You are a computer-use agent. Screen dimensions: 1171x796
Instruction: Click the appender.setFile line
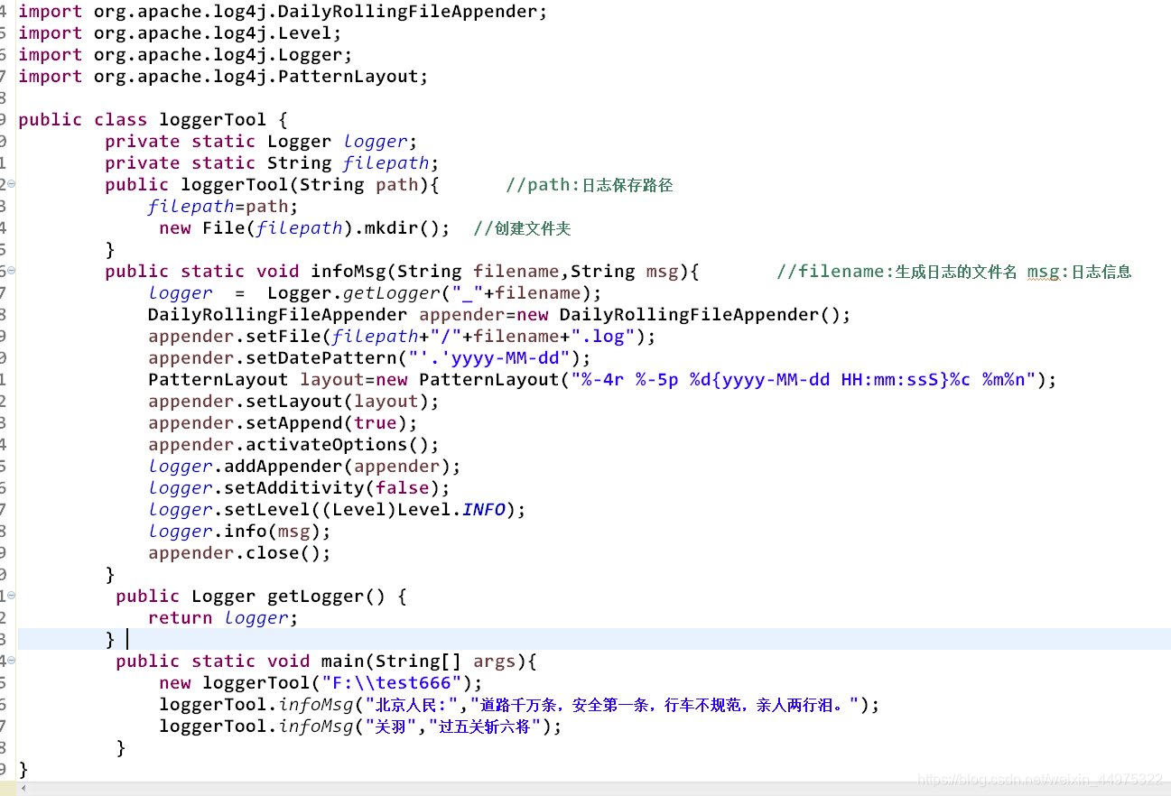pos(402,337)
